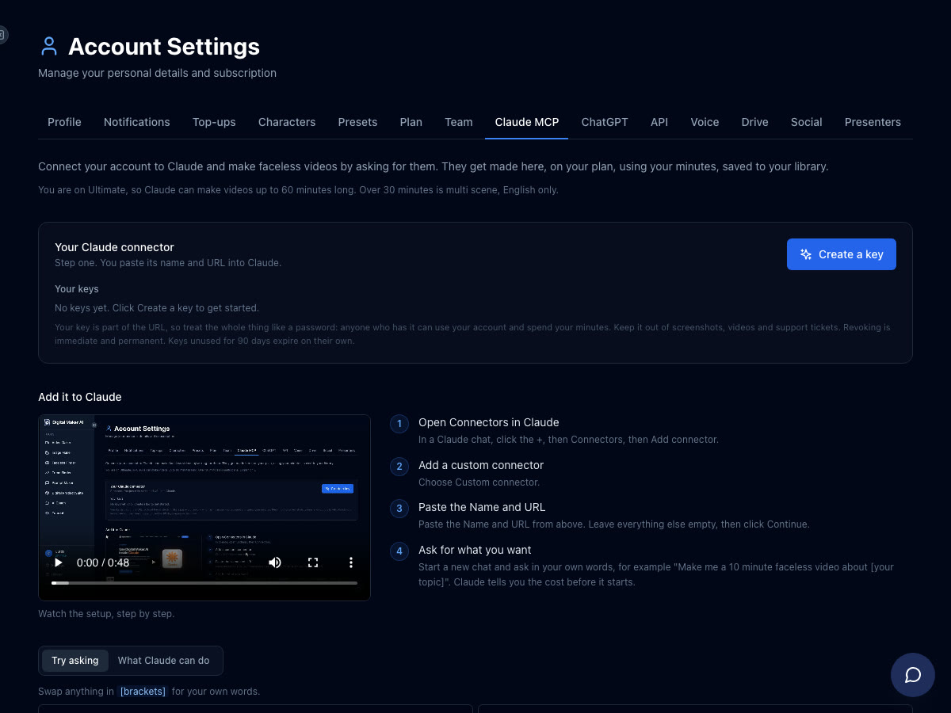Click "Open Connectors in Claude" step title
This screenshot has height=713, width=951.
point(489,422)
